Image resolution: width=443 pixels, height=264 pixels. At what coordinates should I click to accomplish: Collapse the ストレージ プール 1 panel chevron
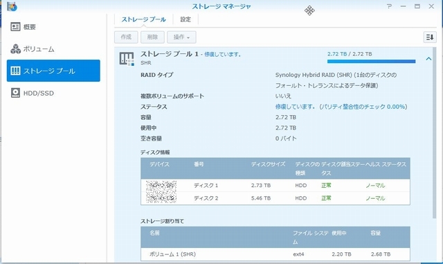click(x=428, y=59)
